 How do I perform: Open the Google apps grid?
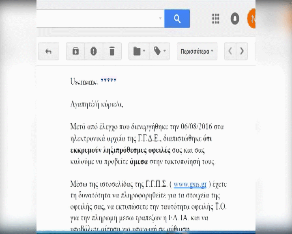tap(216, 19)
